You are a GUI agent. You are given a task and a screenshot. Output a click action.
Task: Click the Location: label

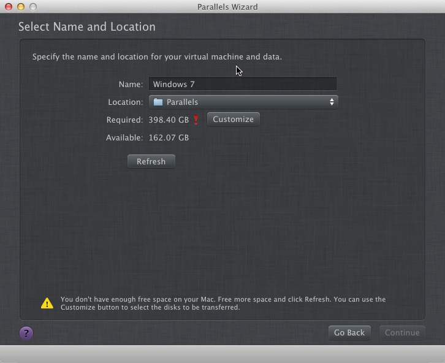coord(126,102)
